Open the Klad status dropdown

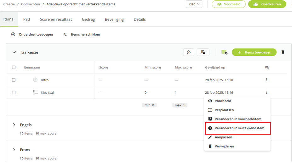coord(194,4)
